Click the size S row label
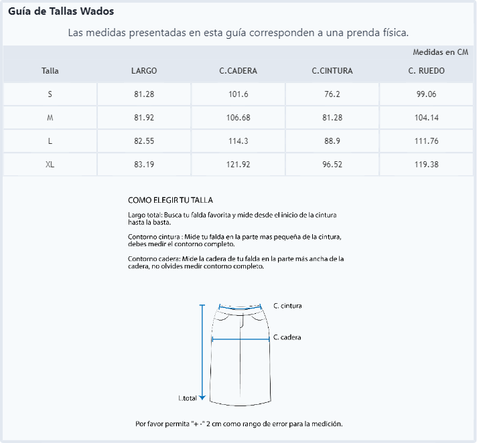 pos(50,94)
